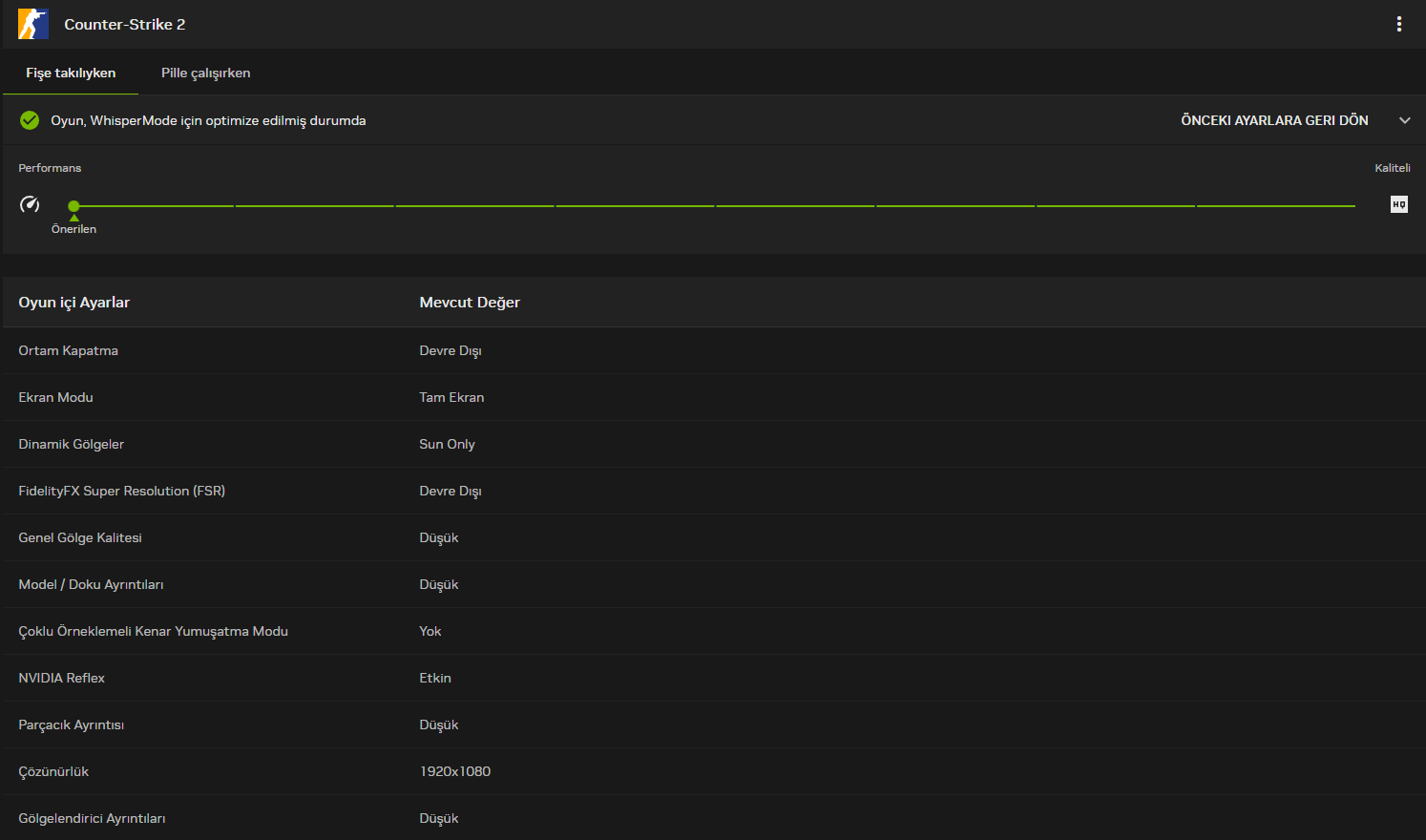Click the Tam Ekran value
Image resolution: width=1426 pixels, height=840 pixels.
click(x=451, y=397)
